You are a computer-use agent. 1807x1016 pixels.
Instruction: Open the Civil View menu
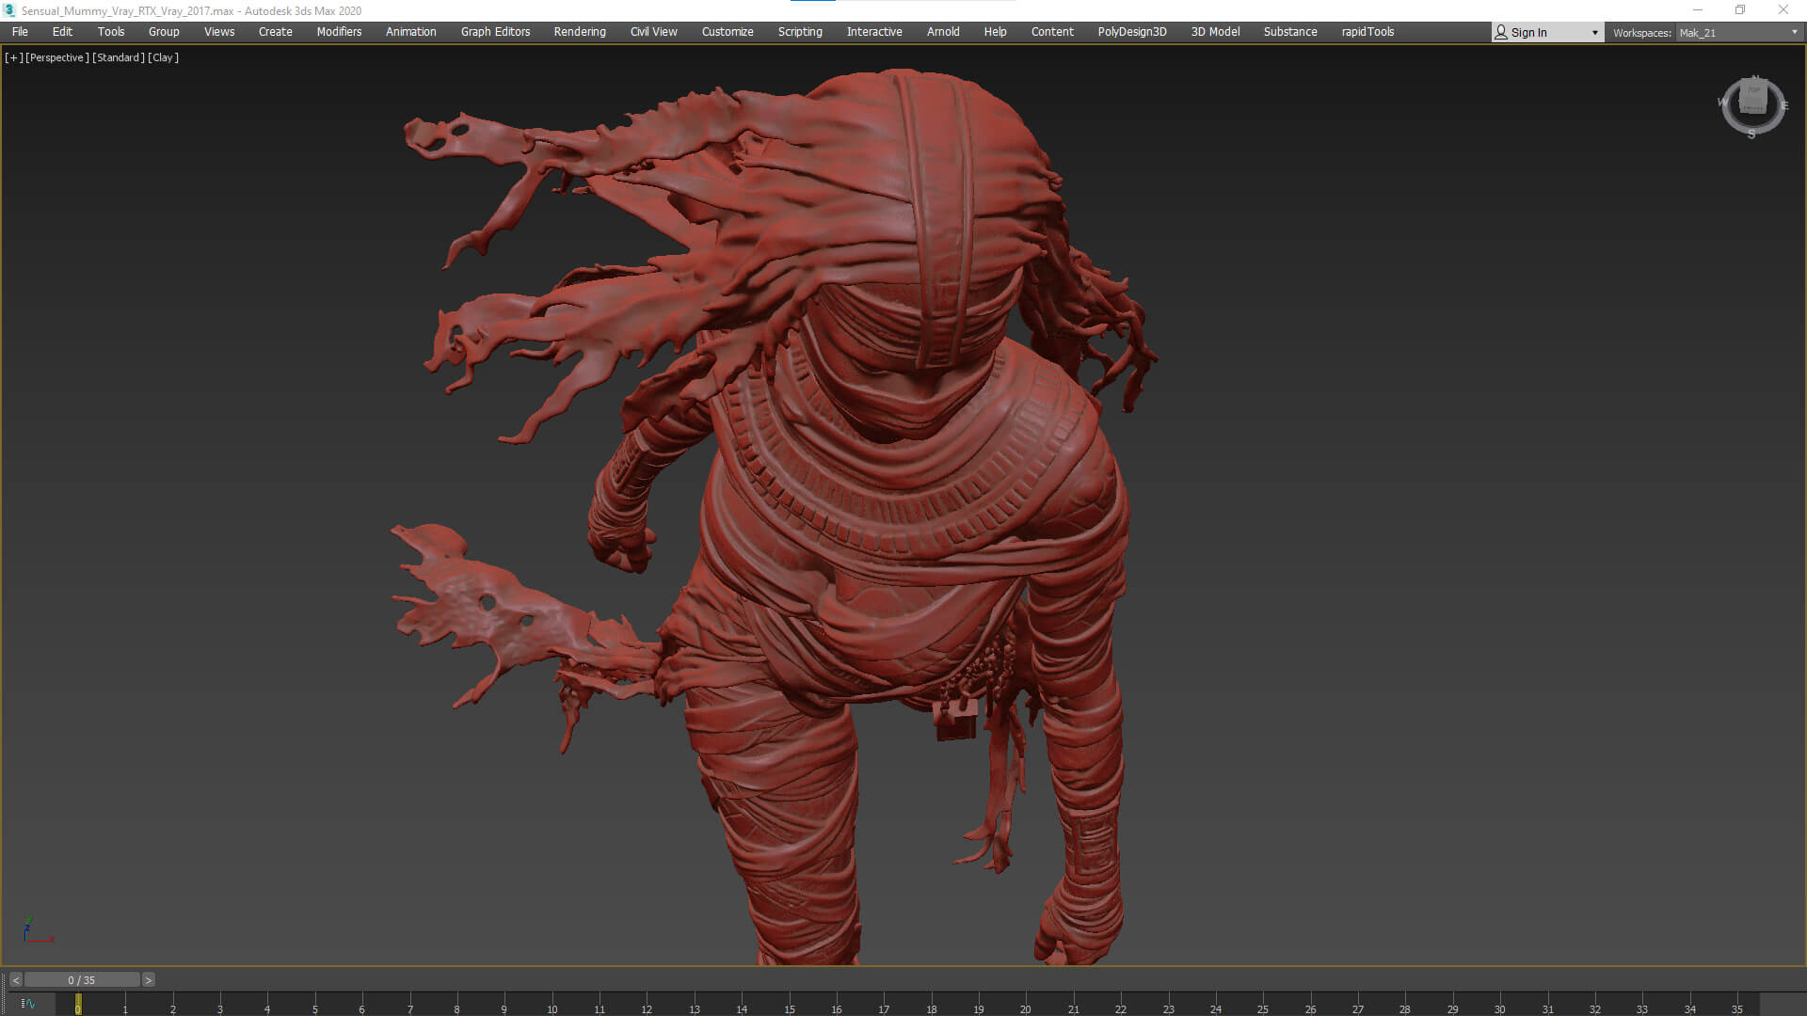click(654, 32)
